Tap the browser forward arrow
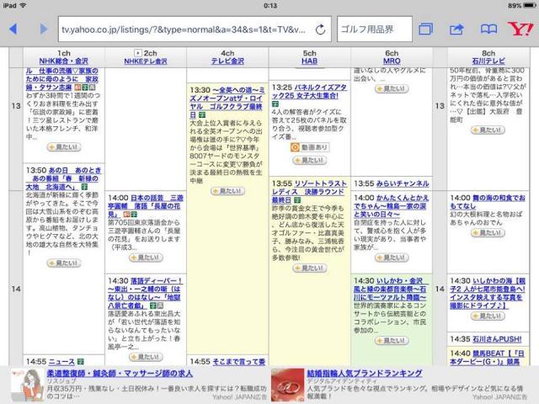This screenshot has width=539, height=404. pyautogui.click(x=44, y=29)
